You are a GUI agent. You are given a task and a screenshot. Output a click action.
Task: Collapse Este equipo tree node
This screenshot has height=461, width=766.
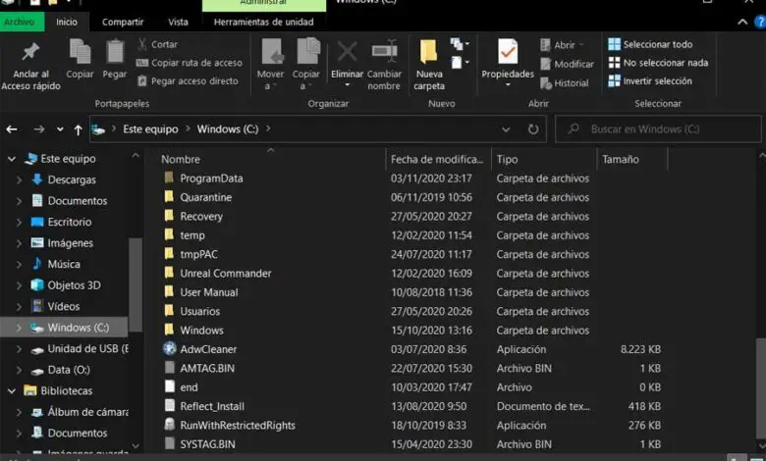pos(12,159)
